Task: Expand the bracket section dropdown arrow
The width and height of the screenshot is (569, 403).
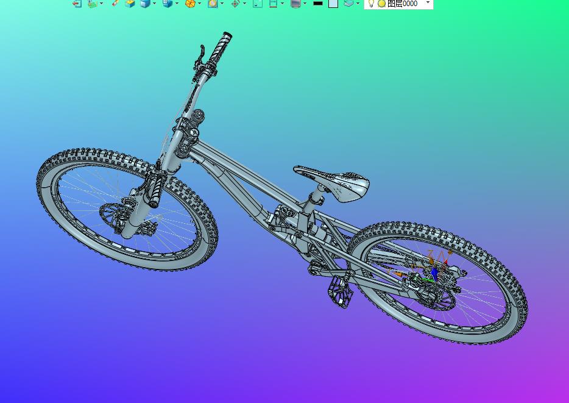Action: pos(282,3)
